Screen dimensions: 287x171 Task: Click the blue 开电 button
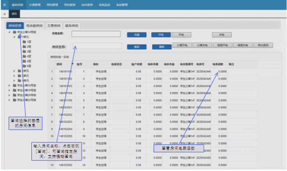coord(161,35)
